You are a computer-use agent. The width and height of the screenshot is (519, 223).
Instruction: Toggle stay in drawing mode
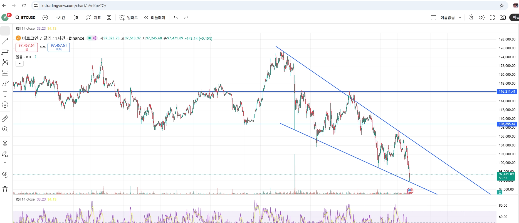point(5,154)
